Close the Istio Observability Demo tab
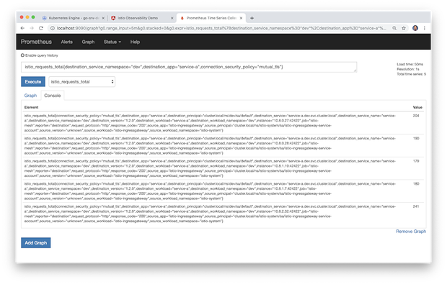This screenshot has width=447, height=284. tap(172, 18)
